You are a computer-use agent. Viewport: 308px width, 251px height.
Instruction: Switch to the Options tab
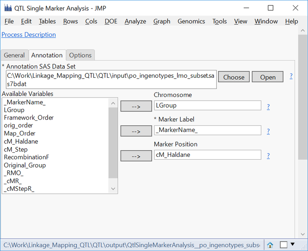click(80, 55)
